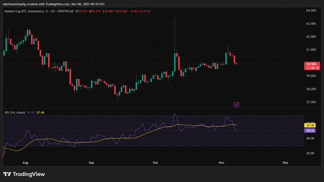Screen dimensions: 324x182
Task: Click the Oct label on time axis
Action: point(156,163)
